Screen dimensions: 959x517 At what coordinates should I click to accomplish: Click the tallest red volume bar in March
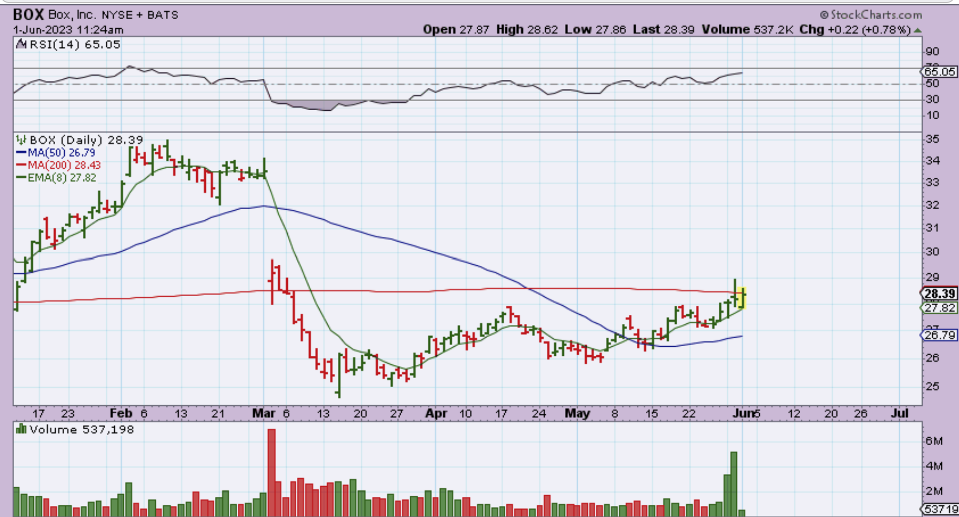click(x=272, y=473)
